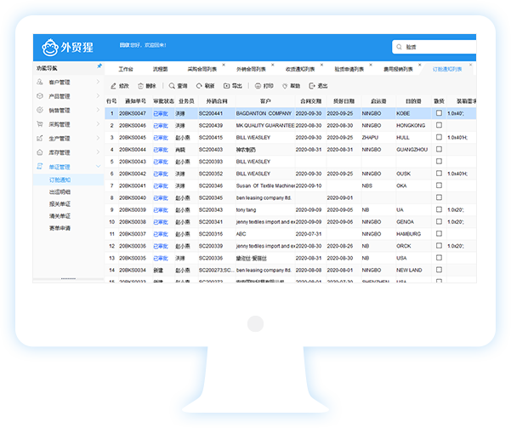Click the 删除 trash delete icon
511x428 pixels.
pyautogui.click(x=140, y=86)
